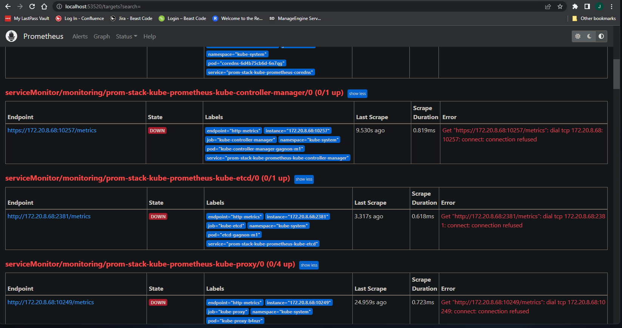Click the service="prom-stack-kube-prometheus-coredns" label

point(261,72)
